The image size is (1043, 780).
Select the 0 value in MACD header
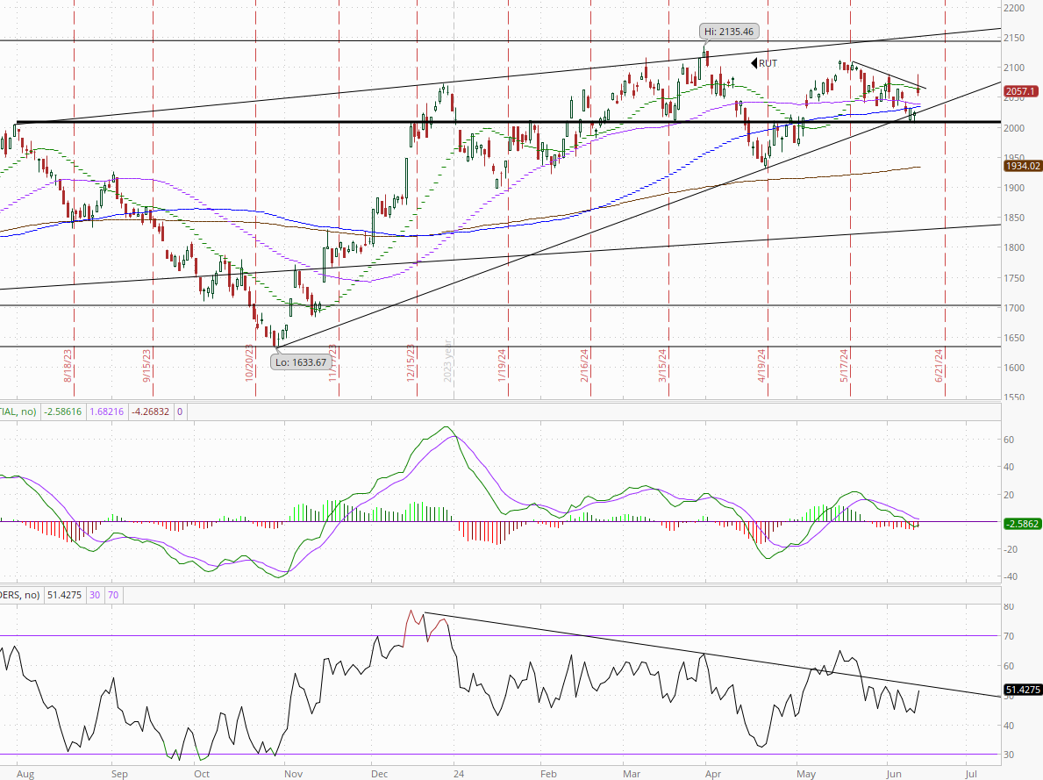[x=180, y=412]
